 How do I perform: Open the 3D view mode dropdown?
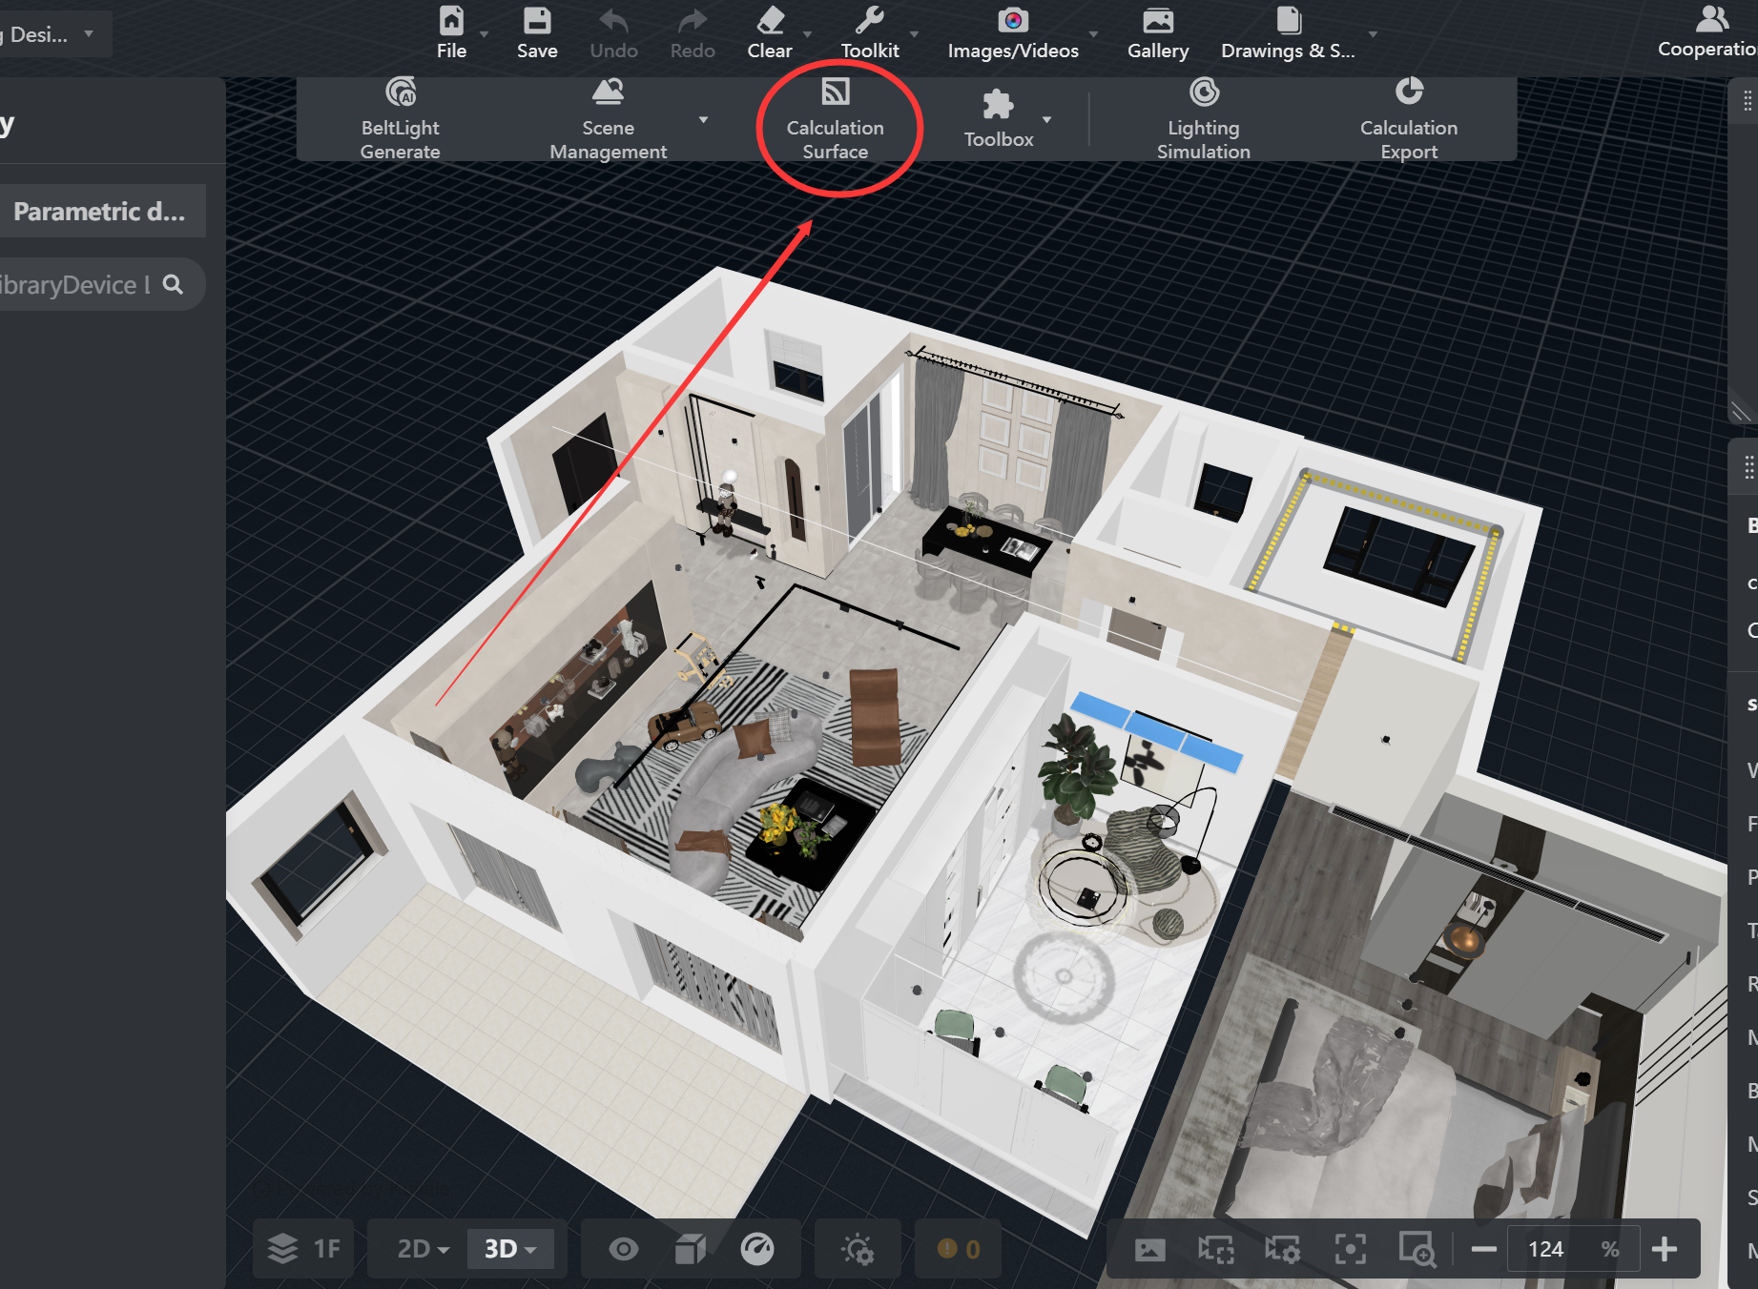coord(510,1249)
